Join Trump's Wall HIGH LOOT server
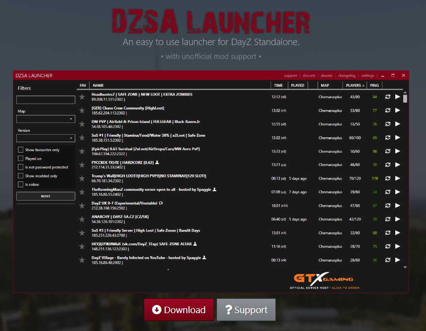Screen dimensions: 426x331 click(x=397, y=178)
